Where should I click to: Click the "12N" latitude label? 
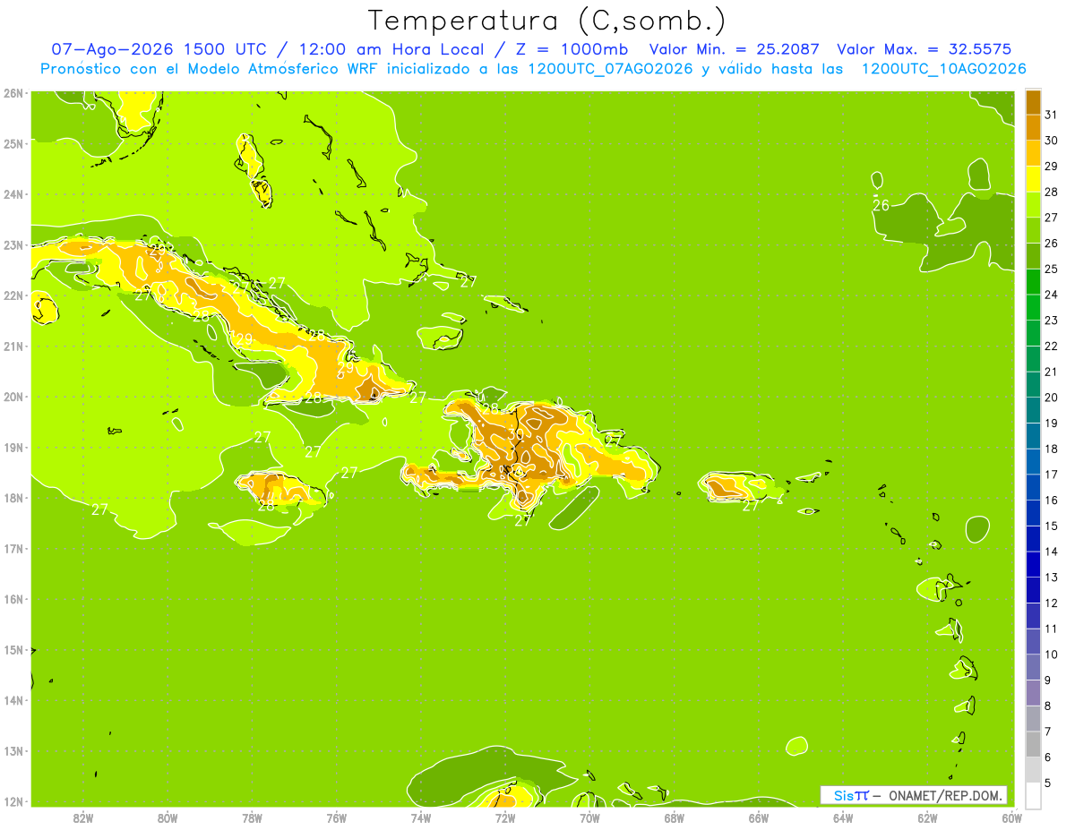pos(13,801)
